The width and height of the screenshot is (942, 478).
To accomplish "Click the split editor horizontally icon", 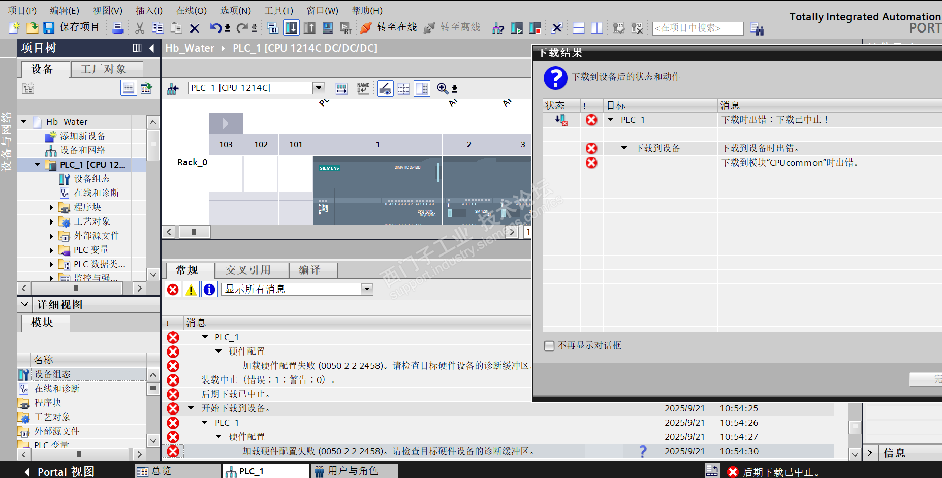I will tap(579, 28).
